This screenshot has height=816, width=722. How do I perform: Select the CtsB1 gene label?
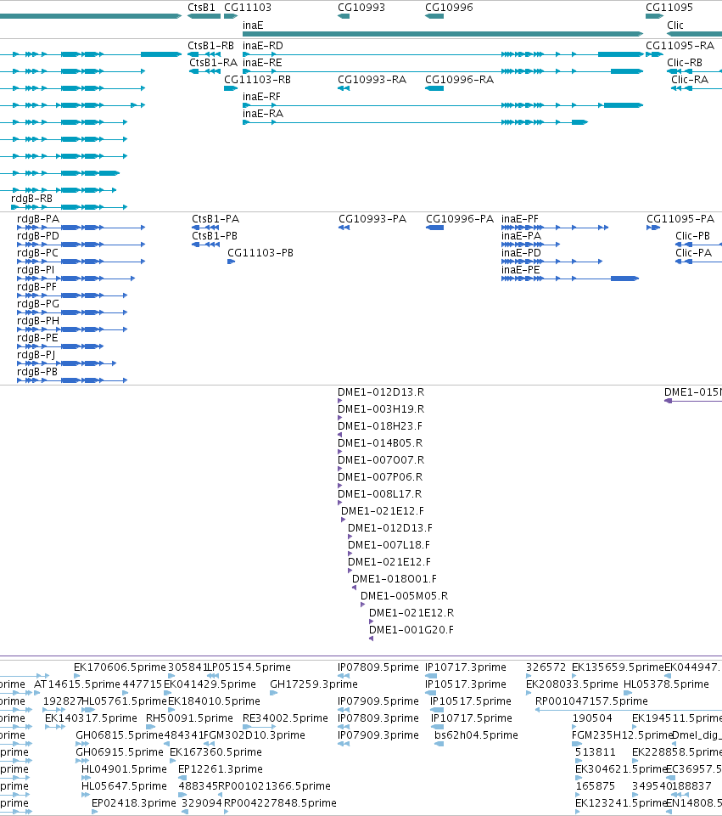[201, 8]
